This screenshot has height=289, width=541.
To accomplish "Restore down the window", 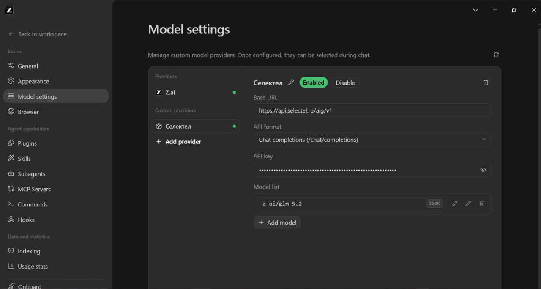I will tap(514, 10).
